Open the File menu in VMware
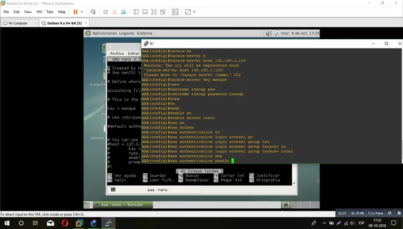403x229 pixels. (x=6, y=12)
